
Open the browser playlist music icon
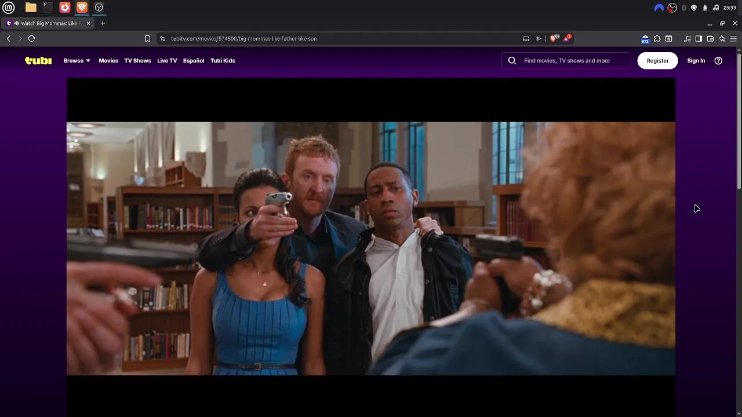coord(688,38)
